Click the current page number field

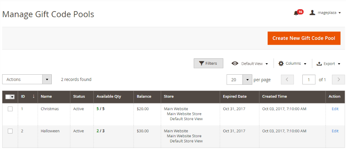click(x=309, y=79)
